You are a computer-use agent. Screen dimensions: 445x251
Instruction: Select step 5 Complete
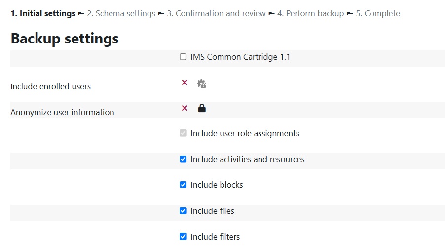coord(378,13)
